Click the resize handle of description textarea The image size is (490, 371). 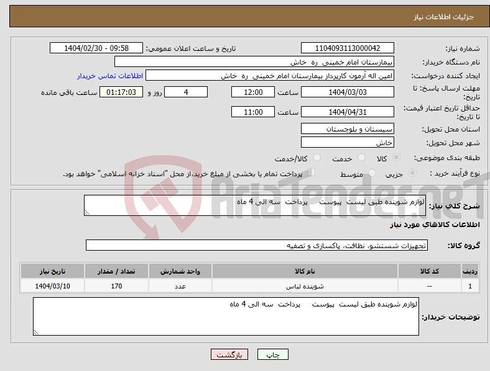point(87,213)
